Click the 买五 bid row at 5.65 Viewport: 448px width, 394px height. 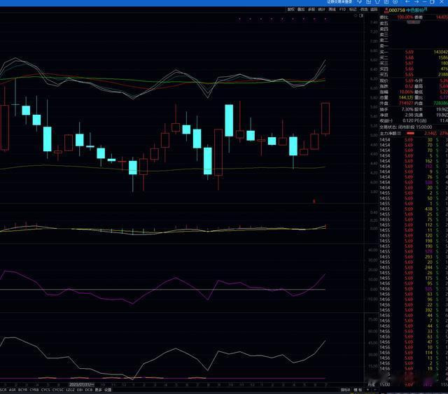414,75
